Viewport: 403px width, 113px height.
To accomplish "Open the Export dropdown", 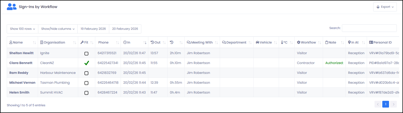I will (x=385, y=7).
